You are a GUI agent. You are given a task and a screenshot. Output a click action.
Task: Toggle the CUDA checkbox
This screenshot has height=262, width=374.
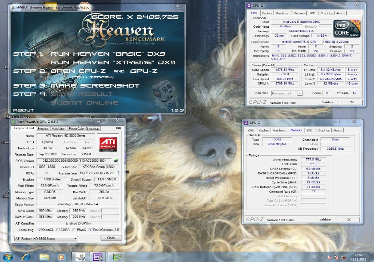(x=58, y=230)
